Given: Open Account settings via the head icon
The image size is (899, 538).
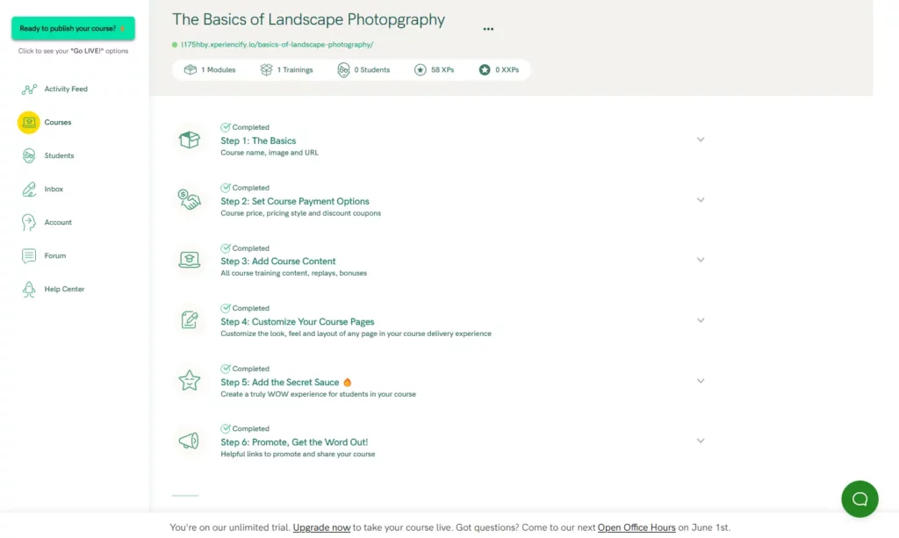Looking at the screenshot, I should point(29,221).
